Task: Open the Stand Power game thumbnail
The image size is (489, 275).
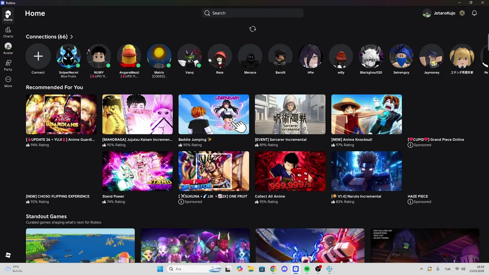Action: click(138, 171)
